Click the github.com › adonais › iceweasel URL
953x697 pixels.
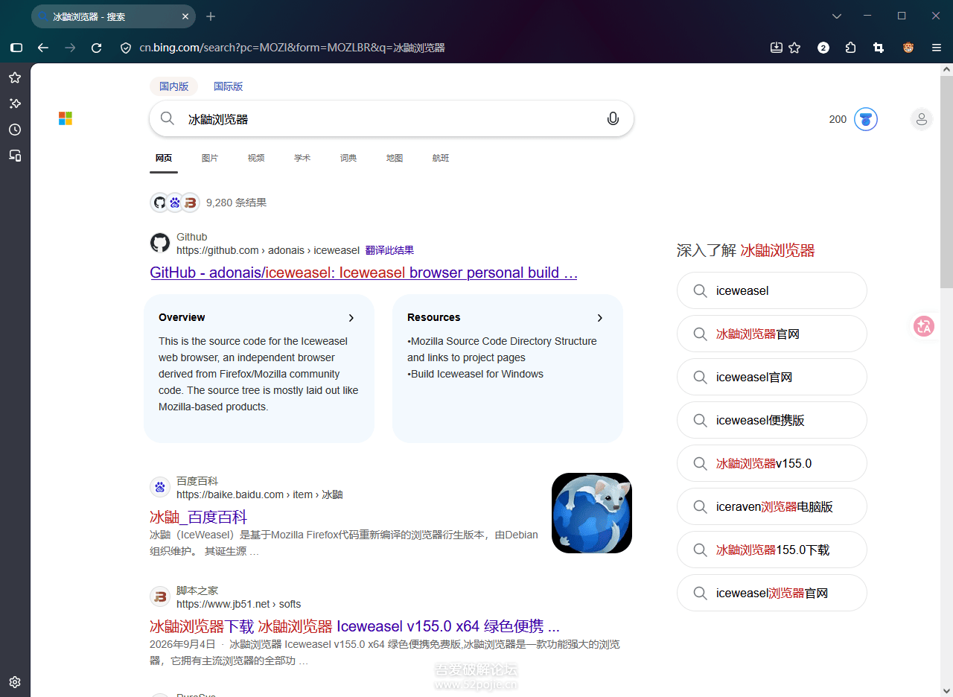pyautogui.click(x=268, y=250)
